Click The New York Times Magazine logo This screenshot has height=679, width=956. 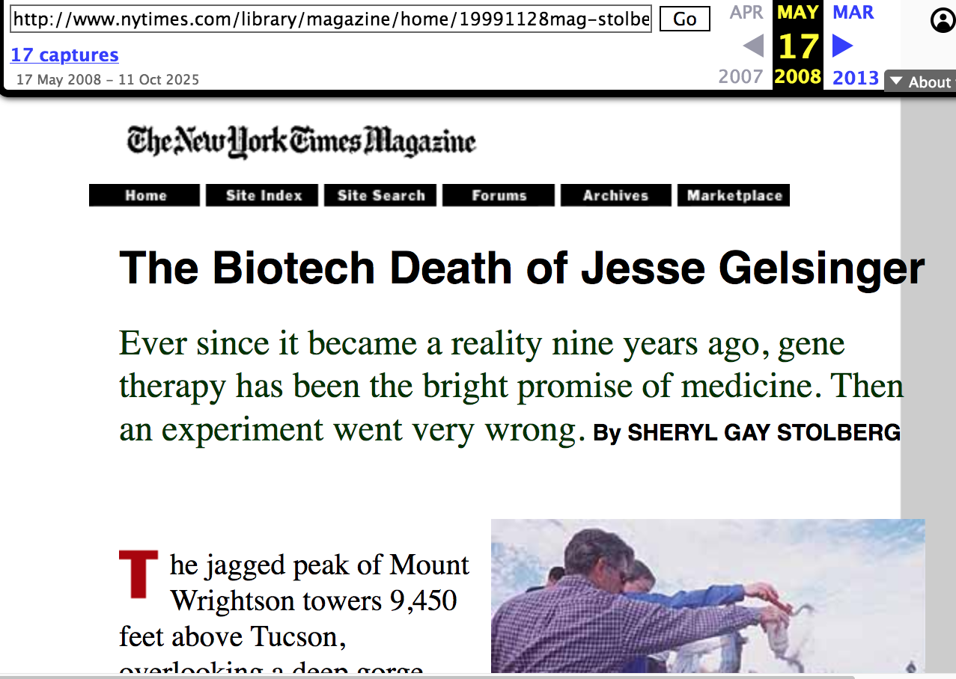(301, 141)
